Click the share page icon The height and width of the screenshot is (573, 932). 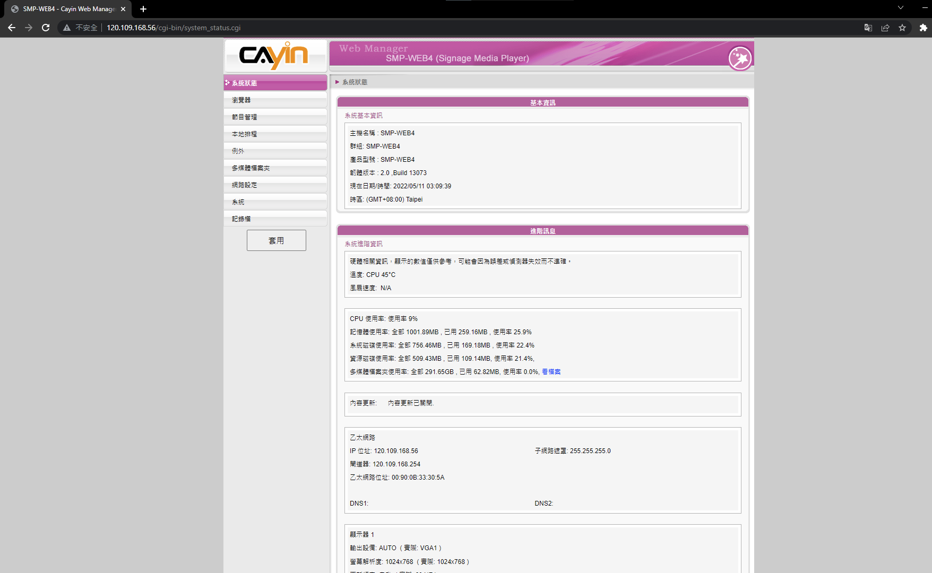click(x=885, y=28)
